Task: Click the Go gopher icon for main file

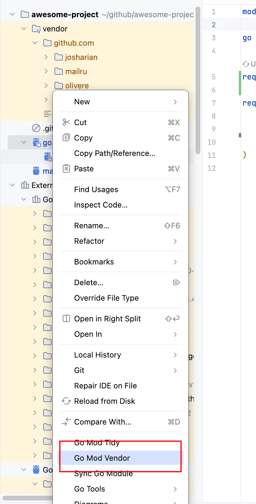Action: point(36,171)
